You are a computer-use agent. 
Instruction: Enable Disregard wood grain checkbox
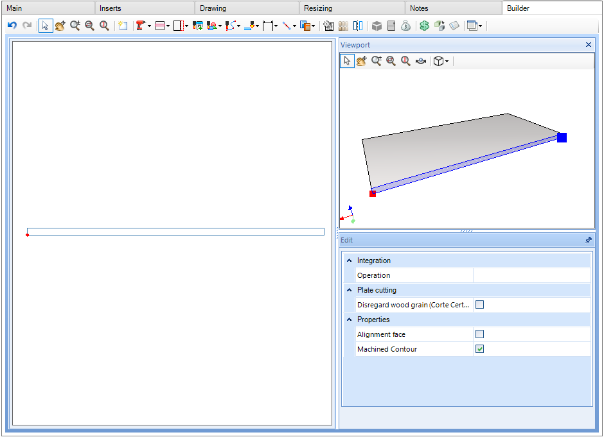[479, 305]
